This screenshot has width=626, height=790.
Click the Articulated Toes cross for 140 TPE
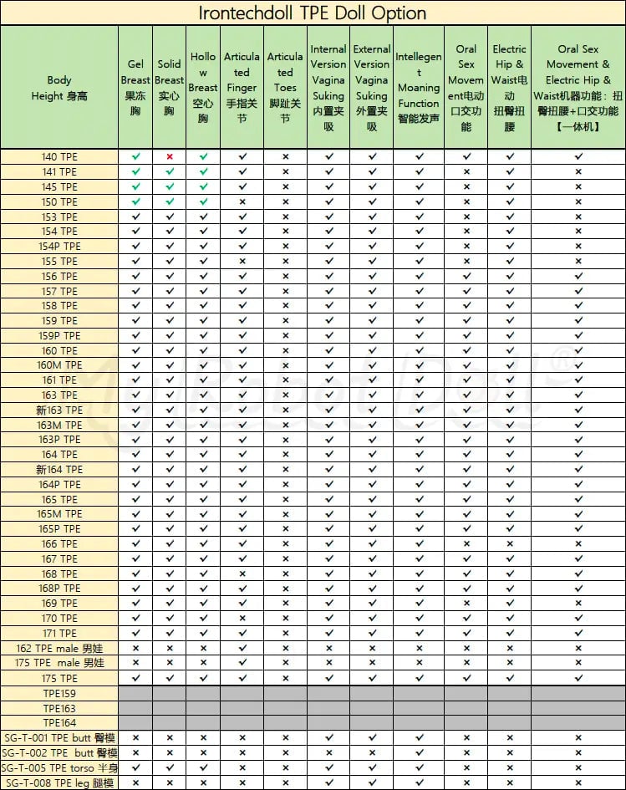point(285,156)
